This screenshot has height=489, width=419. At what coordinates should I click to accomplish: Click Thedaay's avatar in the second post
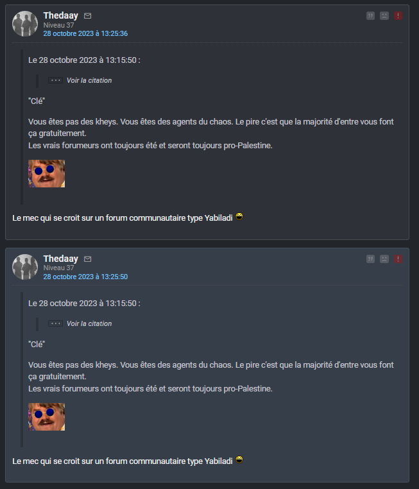[x=26, y=267]
